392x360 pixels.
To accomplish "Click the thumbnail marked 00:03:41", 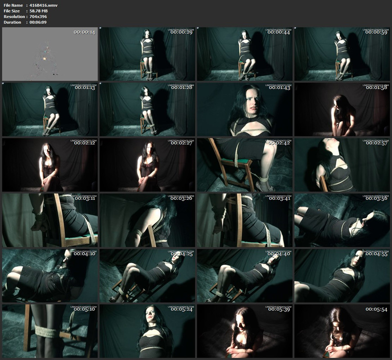I will pyautogui.click(x=245, y=220).
